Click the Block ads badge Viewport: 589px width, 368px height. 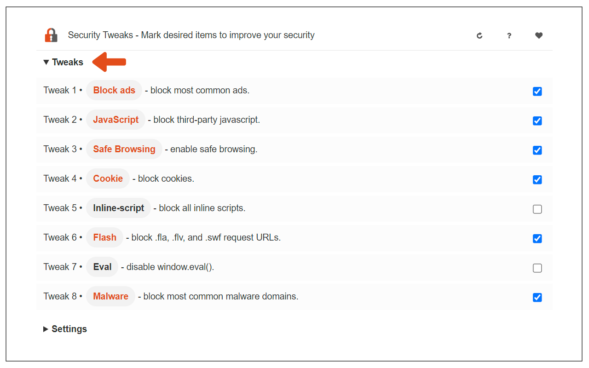[x=114, y=90]
